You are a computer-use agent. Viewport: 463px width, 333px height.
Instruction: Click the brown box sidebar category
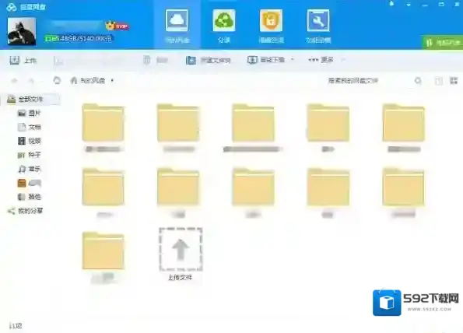(x=29, y=183)
